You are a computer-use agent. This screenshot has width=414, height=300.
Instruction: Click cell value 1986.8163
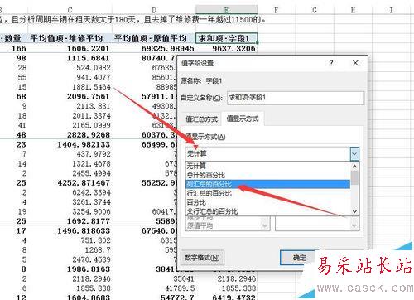[x=89, y=269]
